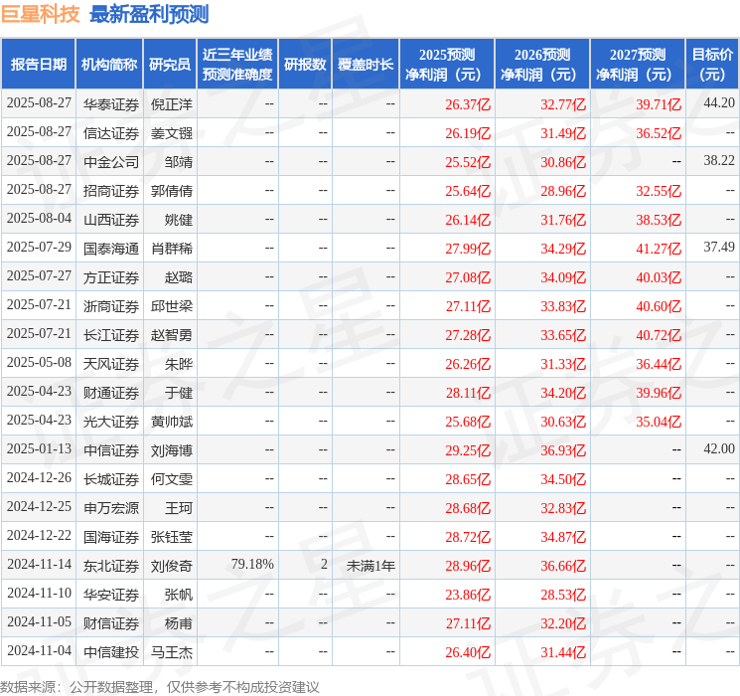Click 华安证券 institution cell
Screen dimensions: 740x696
pos(111,595)
